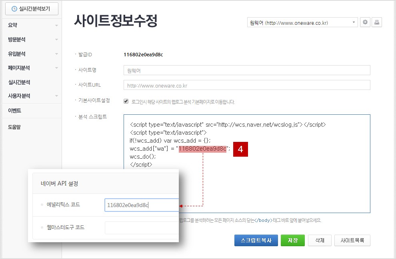Expand the 요약 menu arrow
Image resolution: width=396 pixels, height=259 pixels.
click(56, 25)
